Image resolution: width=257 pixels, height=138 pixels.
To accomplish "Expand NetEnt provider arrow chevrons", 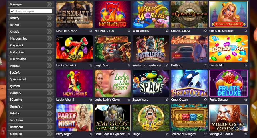I will 49,25.
